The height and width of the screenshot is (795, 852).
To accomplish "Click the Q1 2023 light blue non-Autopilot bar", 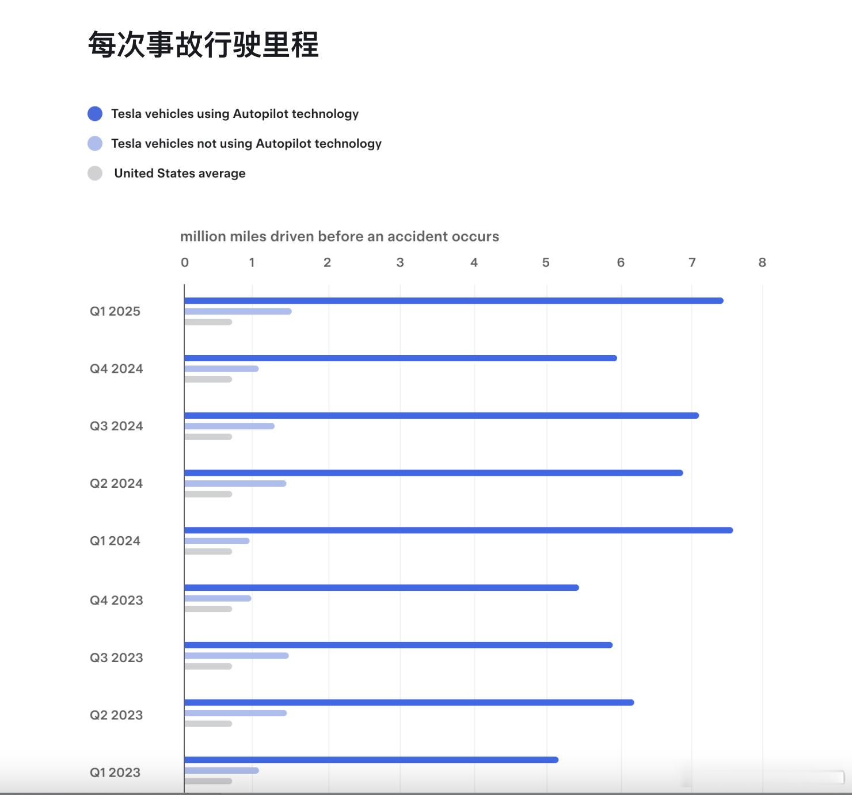I will [221, 770].
